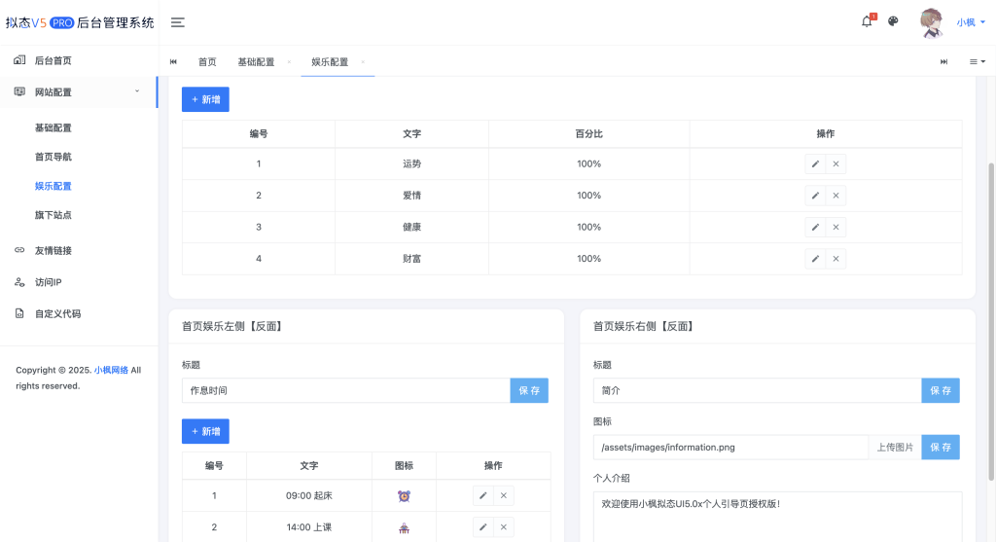Switch to the 首页 tab
The height and width of the screenshot is (542, 996).
(x=207, y=61)
